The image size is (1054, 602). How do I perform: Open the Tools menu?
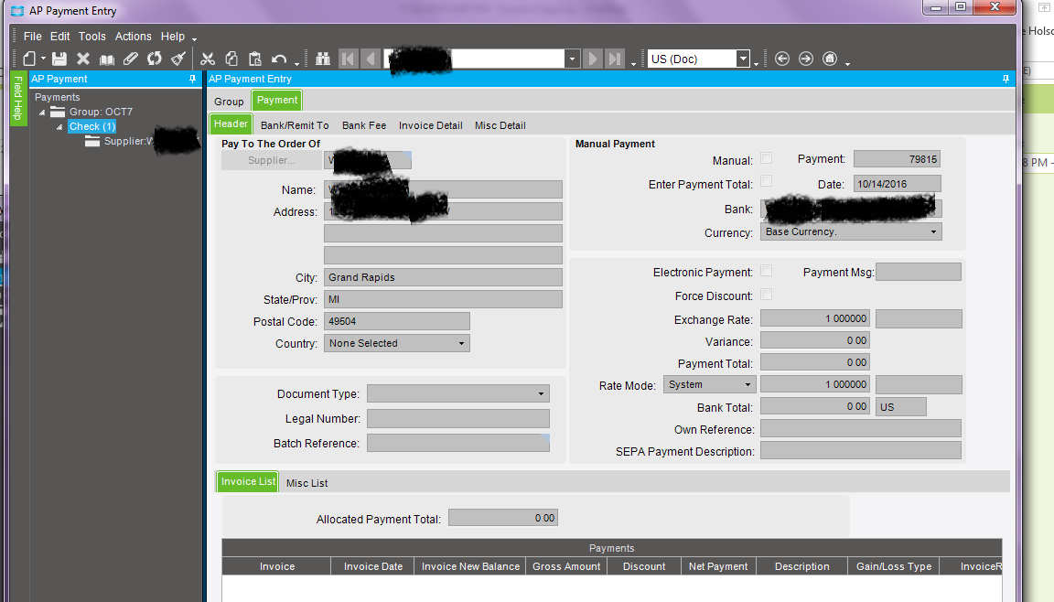coord(92,37)
